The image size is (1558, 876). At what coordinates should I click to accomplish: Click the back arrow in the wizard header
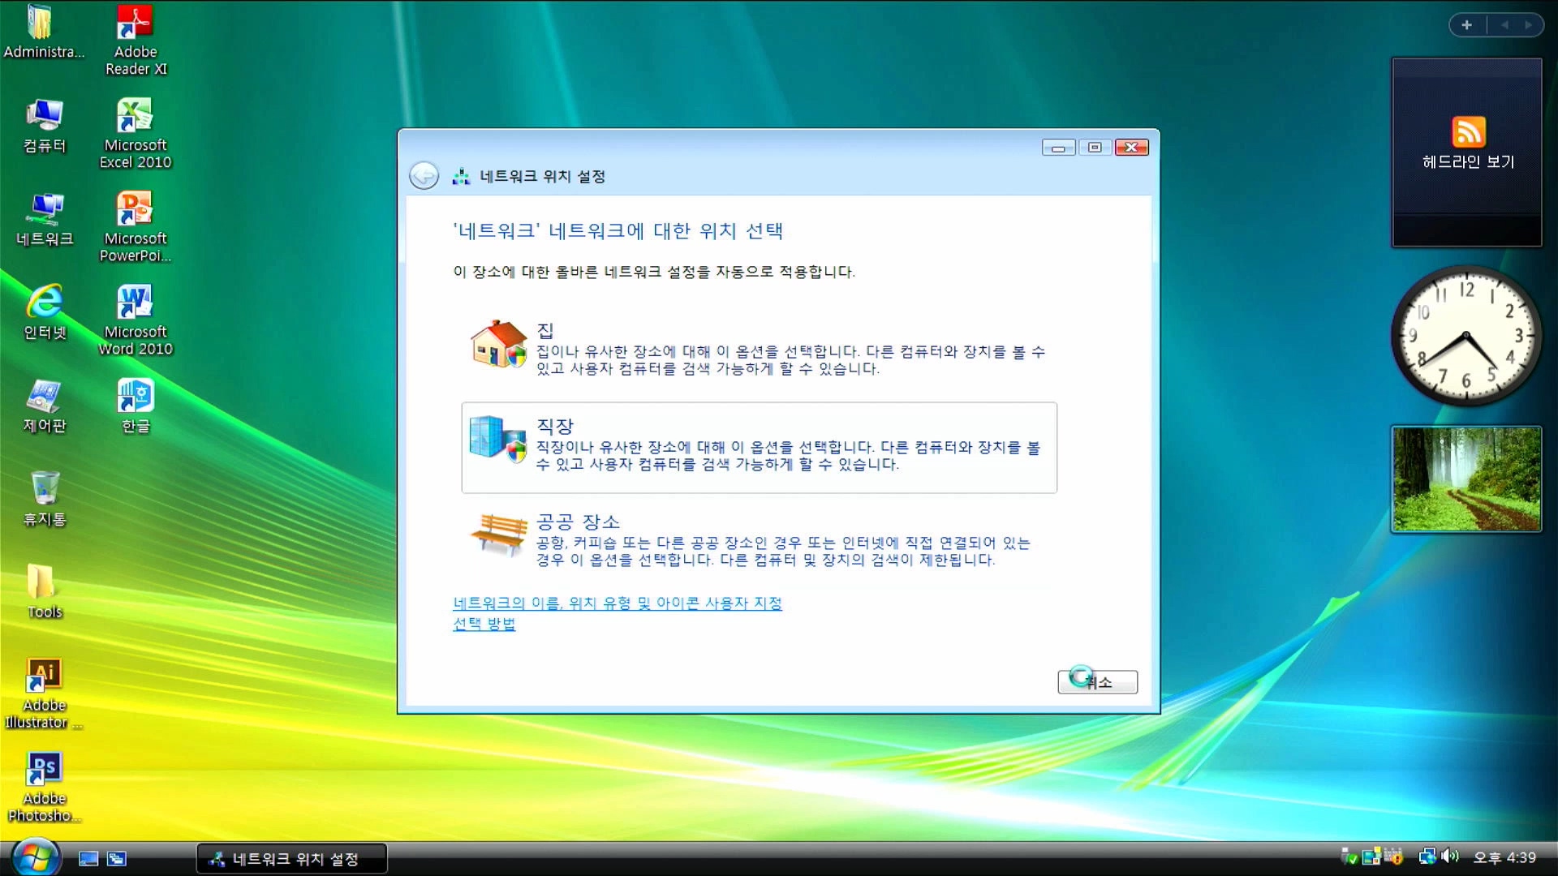click(424, 176)
